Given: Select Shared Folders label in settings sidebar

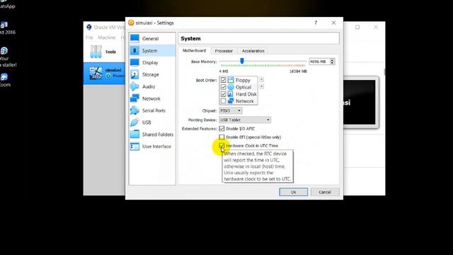Looking at the screenshot, I should (158, 135).
